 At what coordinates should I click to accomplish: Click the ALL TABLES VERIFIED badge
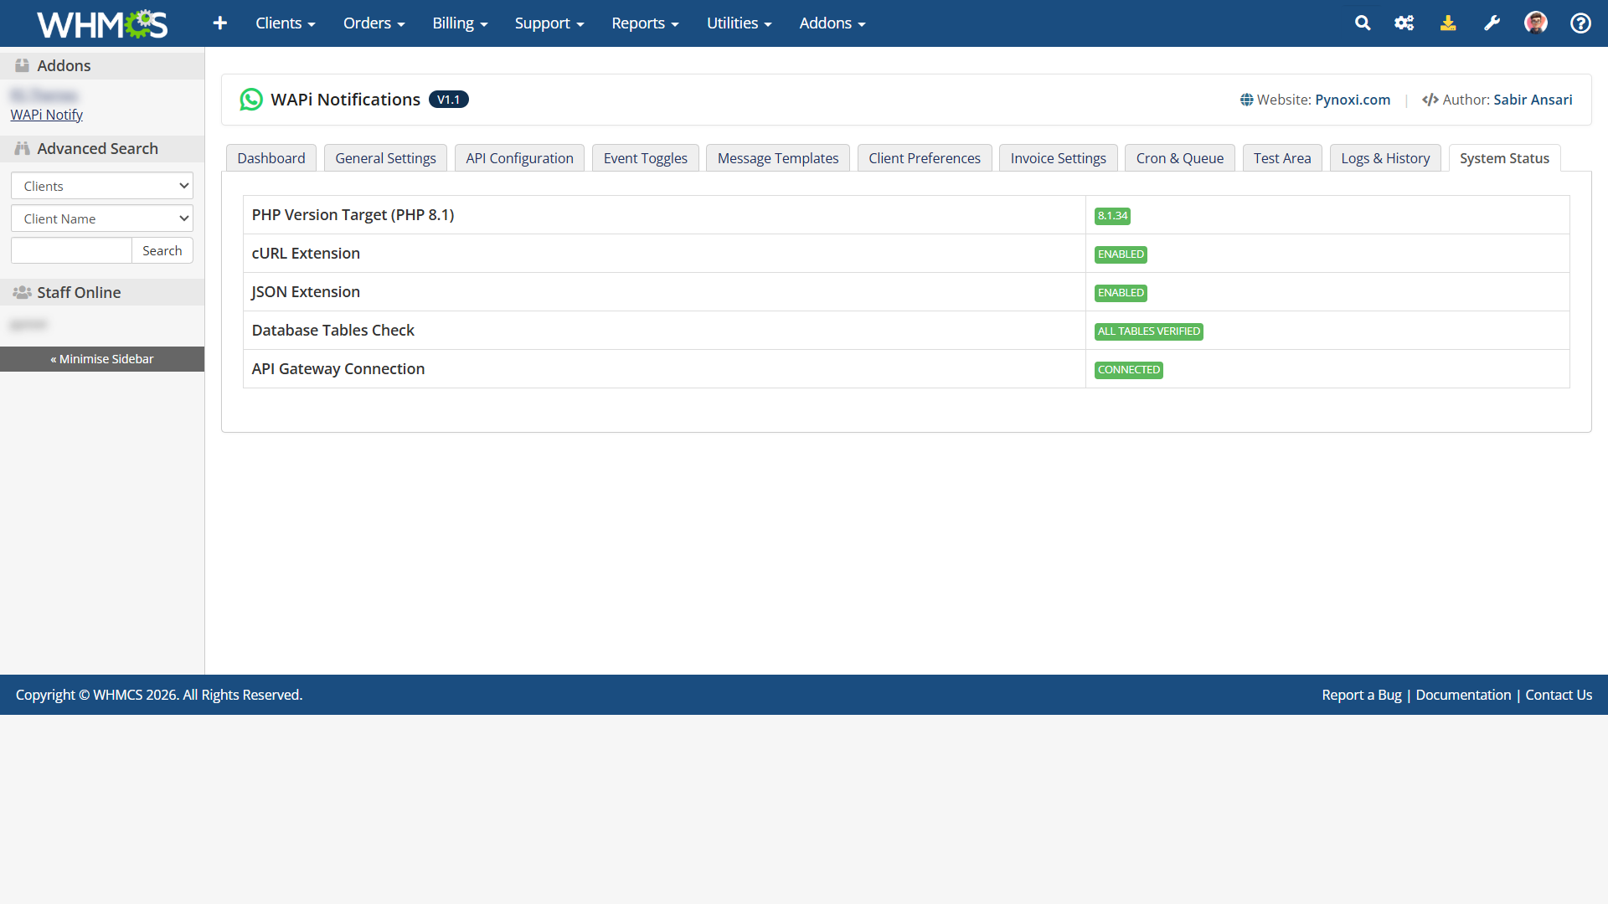1149,331
